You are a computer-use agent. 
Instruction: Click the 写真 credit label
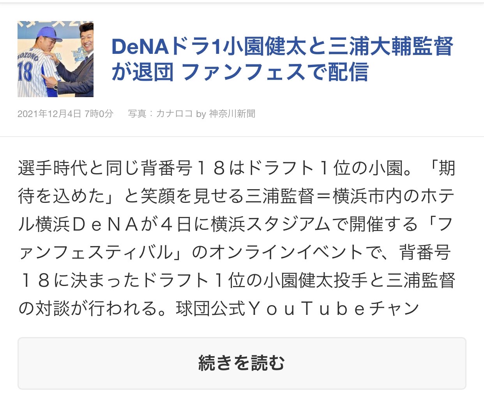click(x=137, y=114)
